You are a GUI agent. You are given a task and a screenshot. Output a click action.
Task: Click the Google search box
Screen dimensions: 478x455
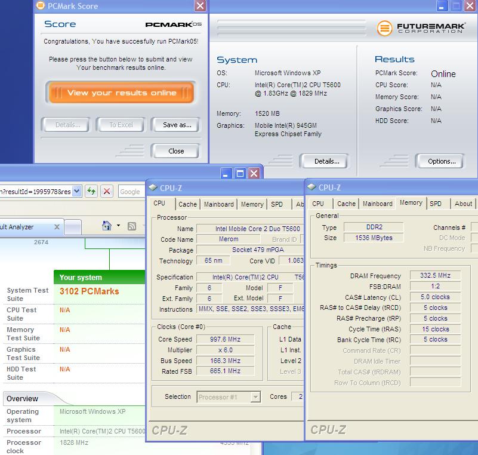pyautogui.click(x=131, y=192)
